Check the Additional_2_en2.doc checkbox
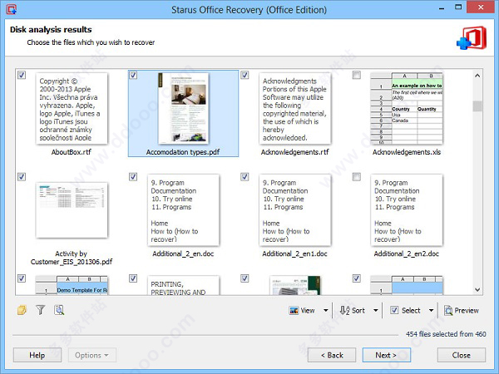The height and width of the screenshot is (374, 499). coord(357,177)
